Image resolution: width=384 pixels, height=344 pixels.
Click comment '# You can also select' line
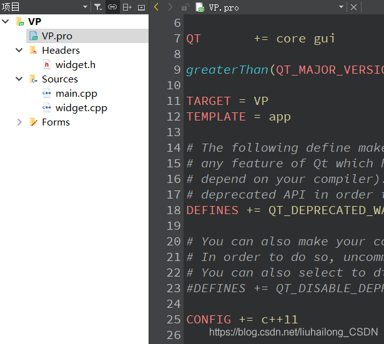tap(285, 273)
